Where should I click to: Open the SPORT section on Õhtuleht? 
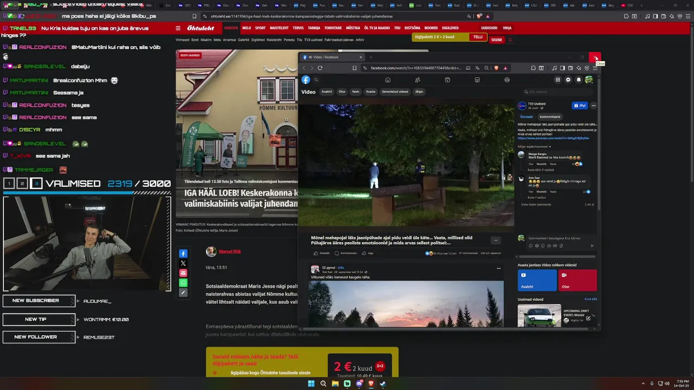[261, 28]
